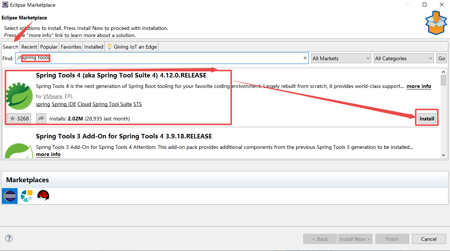Select the Eclipse Marketplace catalog icon
Screen dimensions: 450x251
10,196
